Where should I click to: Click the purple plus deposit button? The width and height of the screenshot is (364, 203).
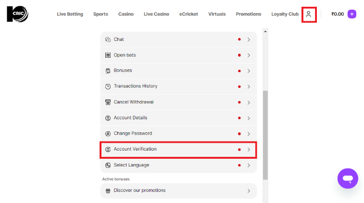[352, 14]
